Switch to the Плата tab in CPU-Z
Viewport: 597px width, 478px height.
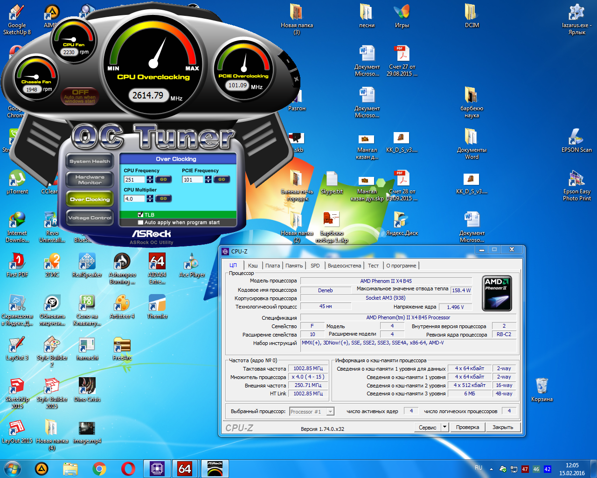[x=273, y=266]
